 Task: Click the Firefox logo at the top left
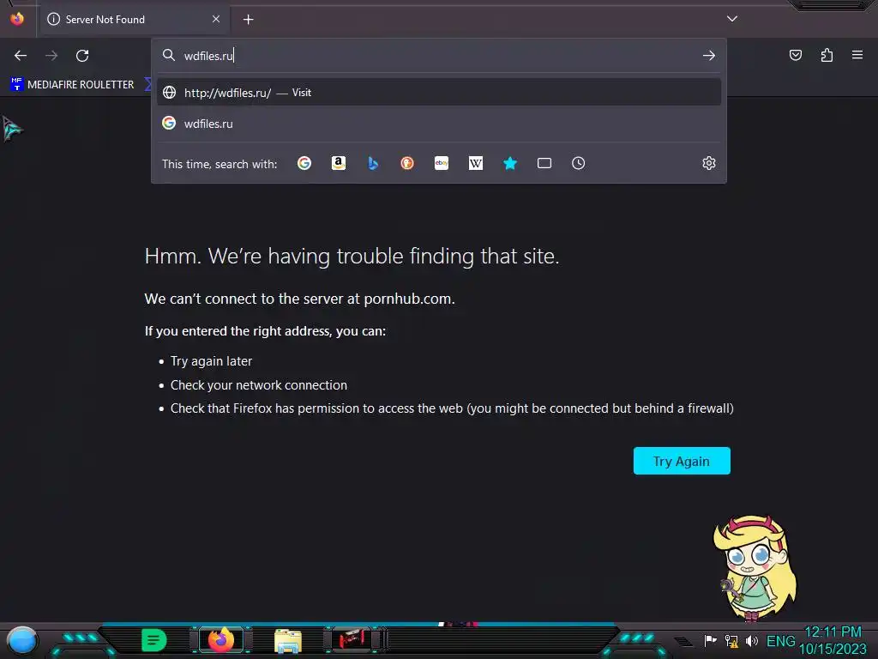(17, 19)
